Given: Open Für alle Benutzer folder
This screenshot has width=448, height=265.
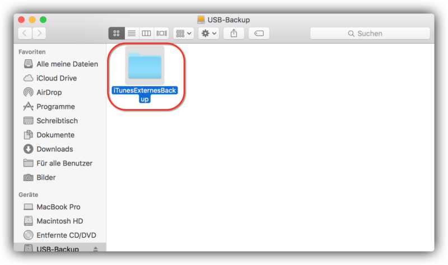Looking at the screenshot, I should (x=60, y=163).
